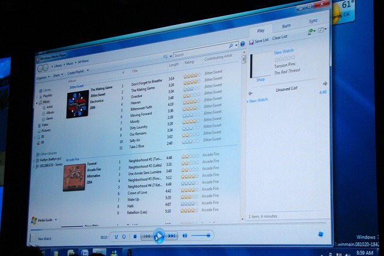The width and height of the screenshot is (384, 256).
Task: Toggle repeat mode icon
Action: click(x=124, y=237)
